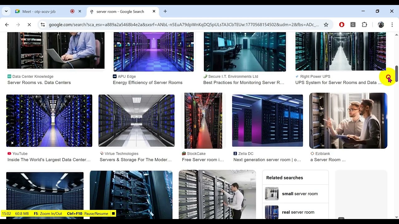The height and width of the screenshot is (224, 399).
Task: Click the Eziblank source label
Action: click(x=323, y=154)
